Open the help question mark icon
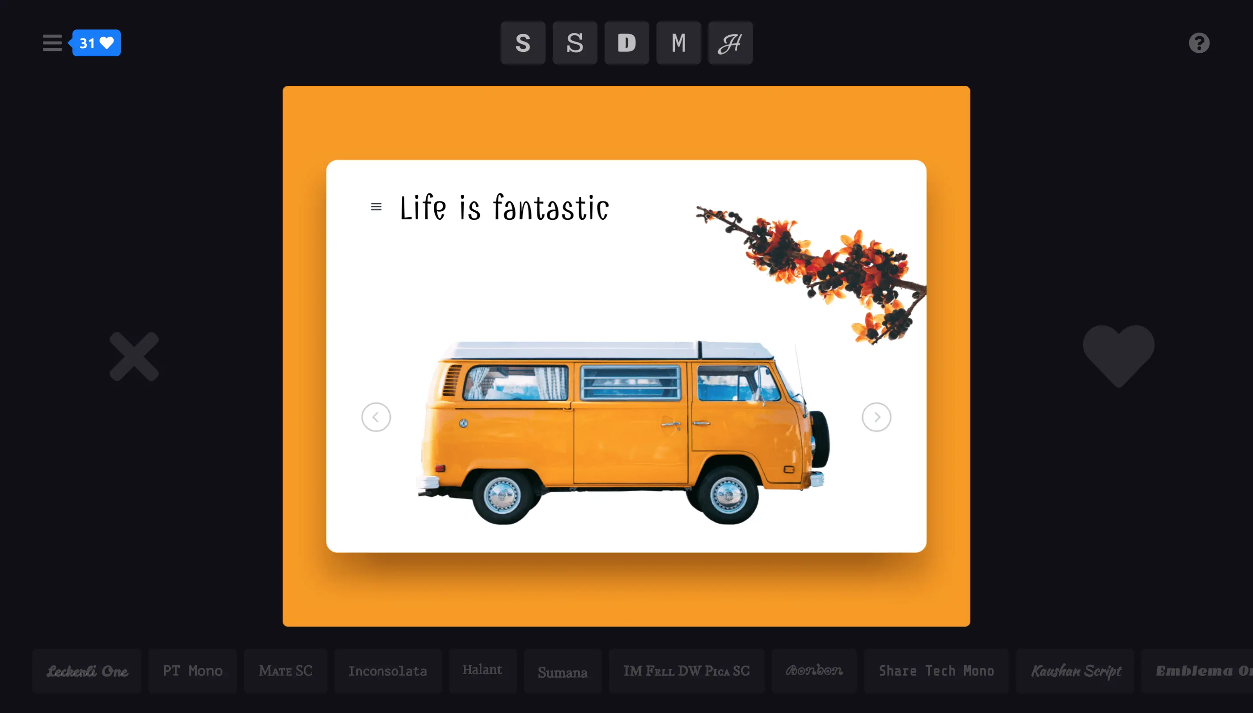The image size is (1253, 713). (1198, 43)
